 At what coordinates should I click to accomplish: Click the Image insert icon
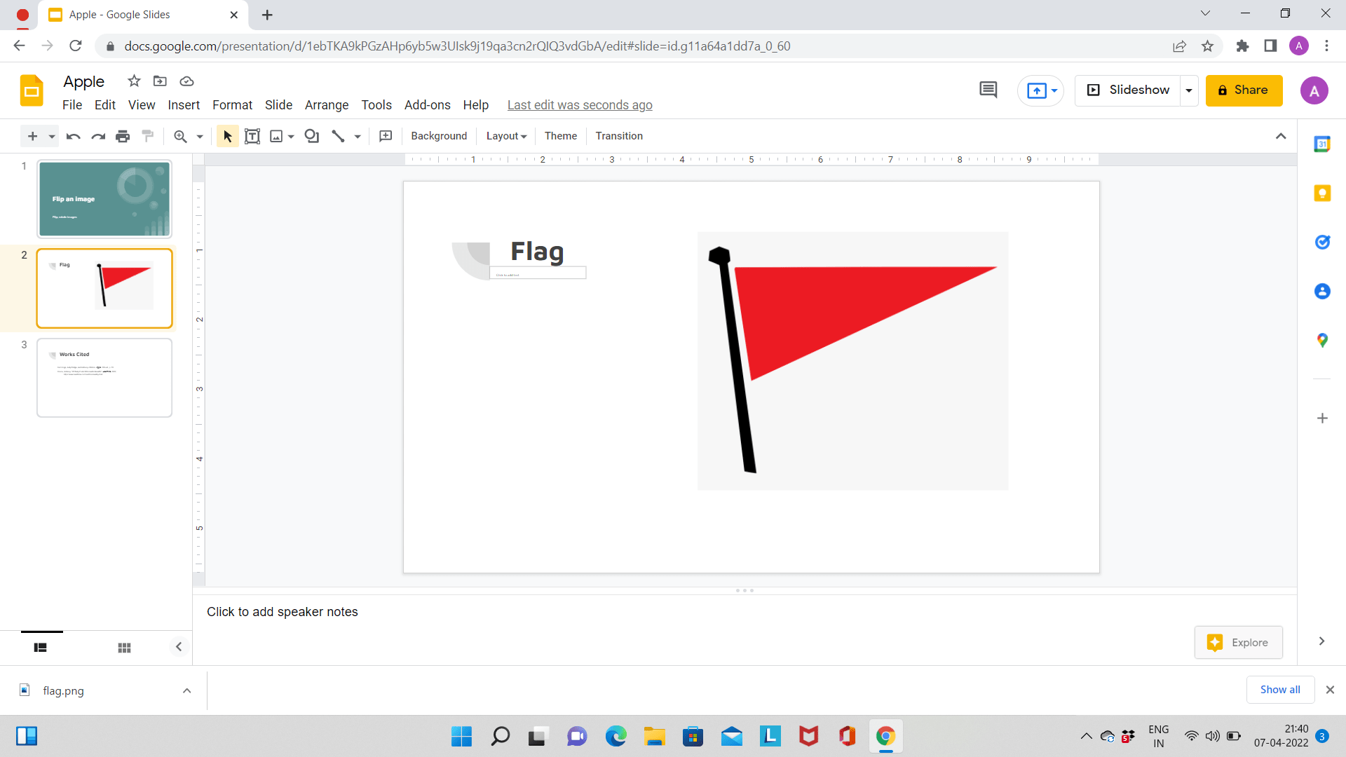tap(278, 136)
